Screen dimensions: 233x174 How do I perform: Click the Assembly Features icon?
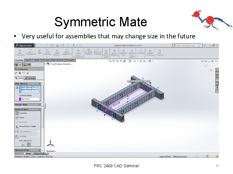[89, 50]
